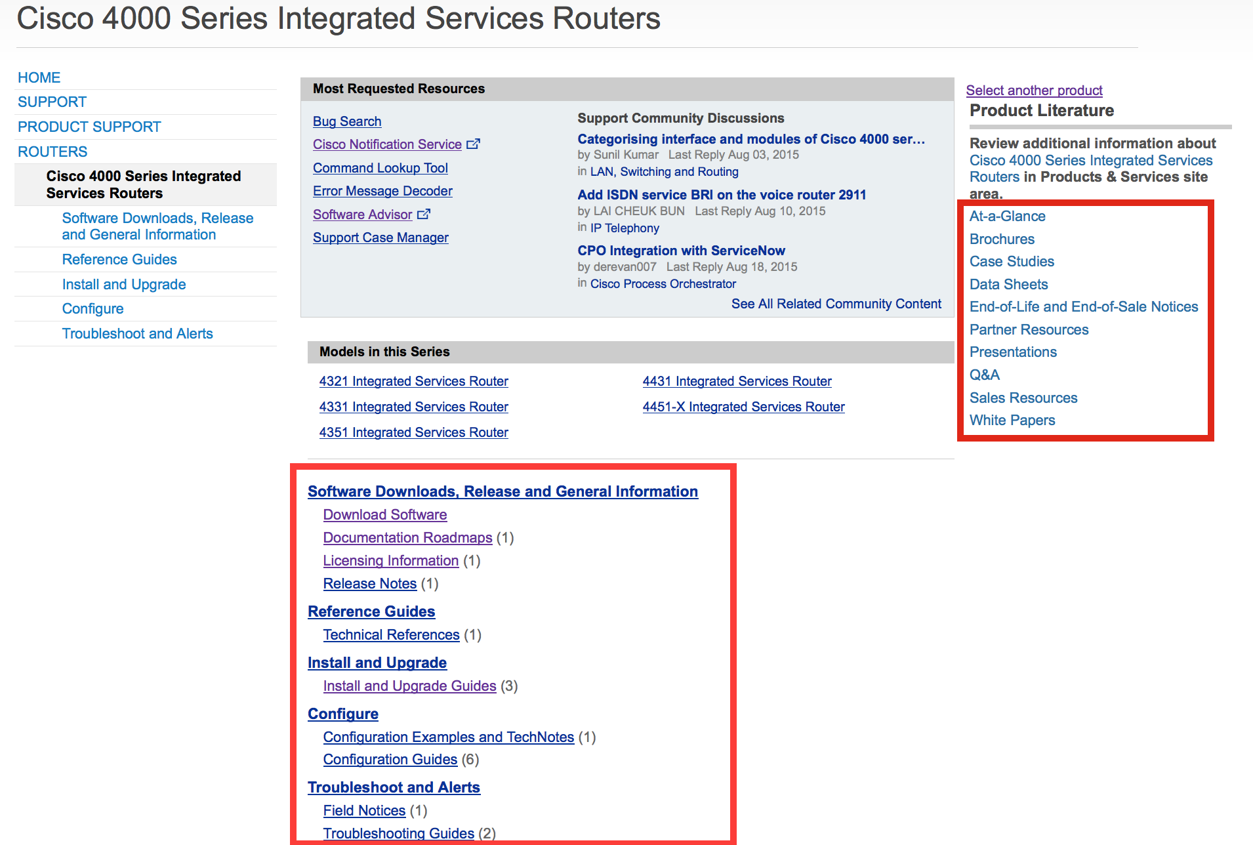Open discussion CPO Integration with ServiceNow

681,251
